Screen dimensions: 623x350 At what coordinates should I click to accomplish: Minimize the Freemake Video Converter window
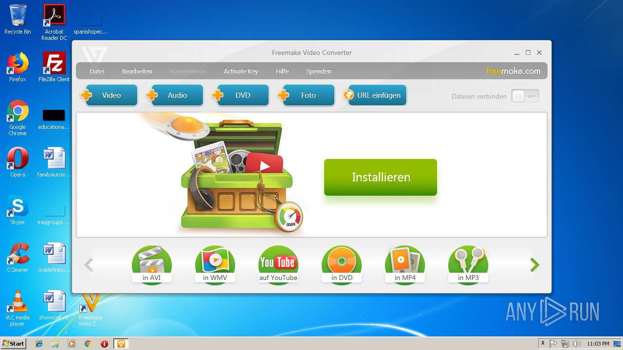[517, 52]
